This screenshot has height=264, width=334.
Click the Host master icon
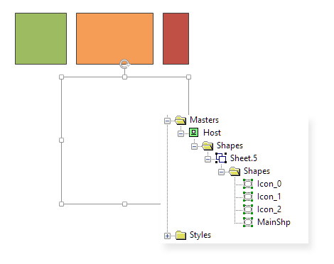point(193,133)
